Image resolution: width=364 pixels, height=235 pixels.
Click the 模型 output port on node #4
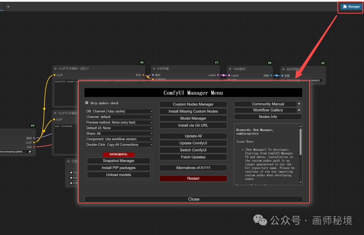pos(34,138)
